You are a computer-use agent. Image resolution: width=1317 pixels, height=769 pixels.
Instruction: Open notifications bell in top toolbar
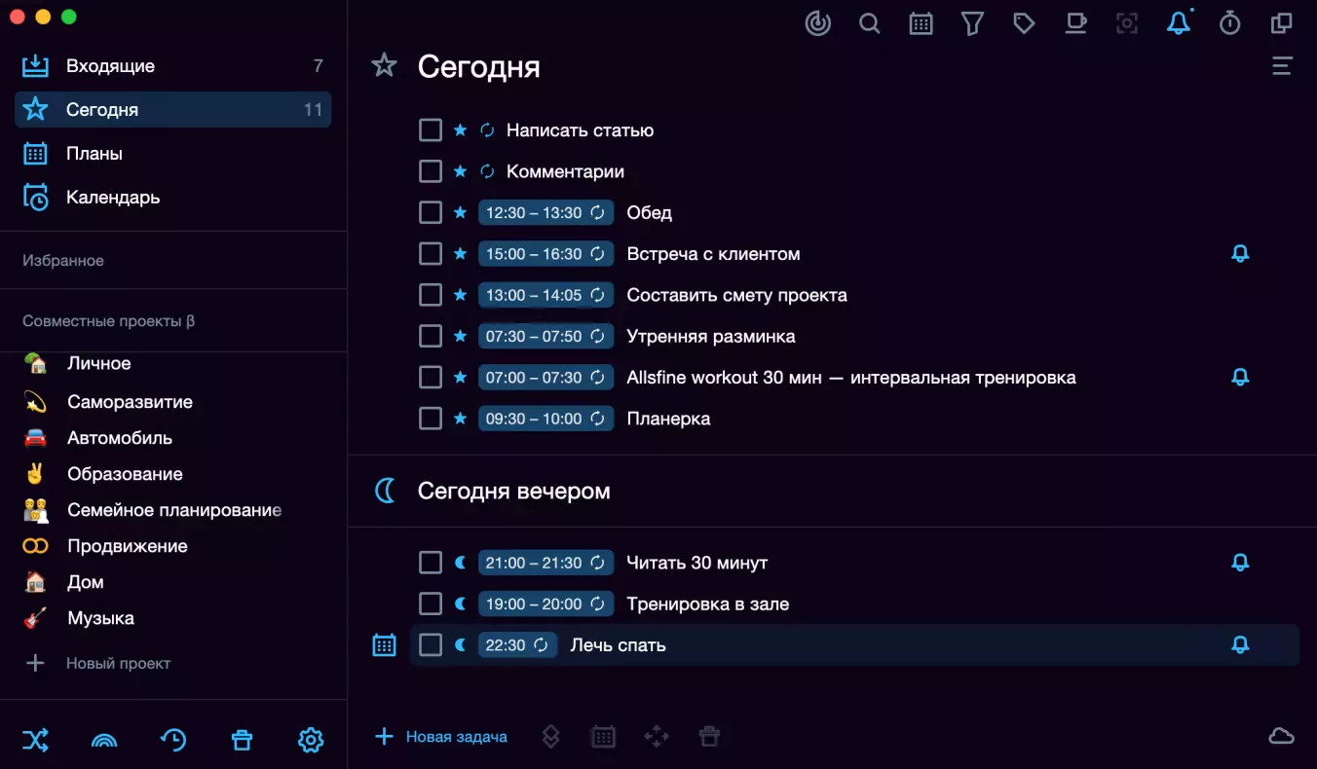point(1179,23)
